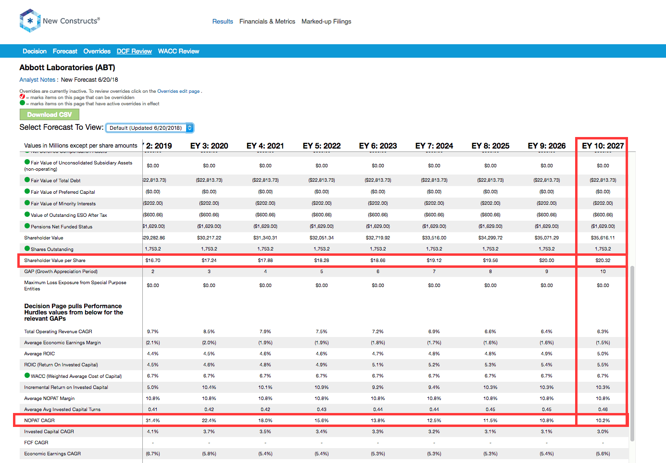
Task: Click the Average NOPAT Margin label
Action: pos(50,398)
